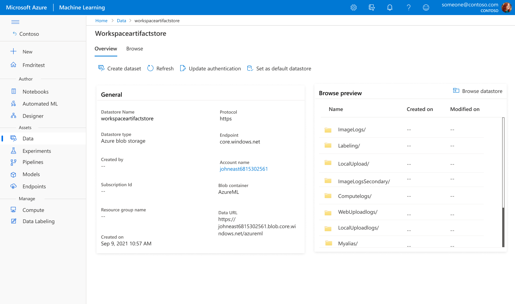Go to Home in breadcrumb
515x304 pixels.
[101, 21]
